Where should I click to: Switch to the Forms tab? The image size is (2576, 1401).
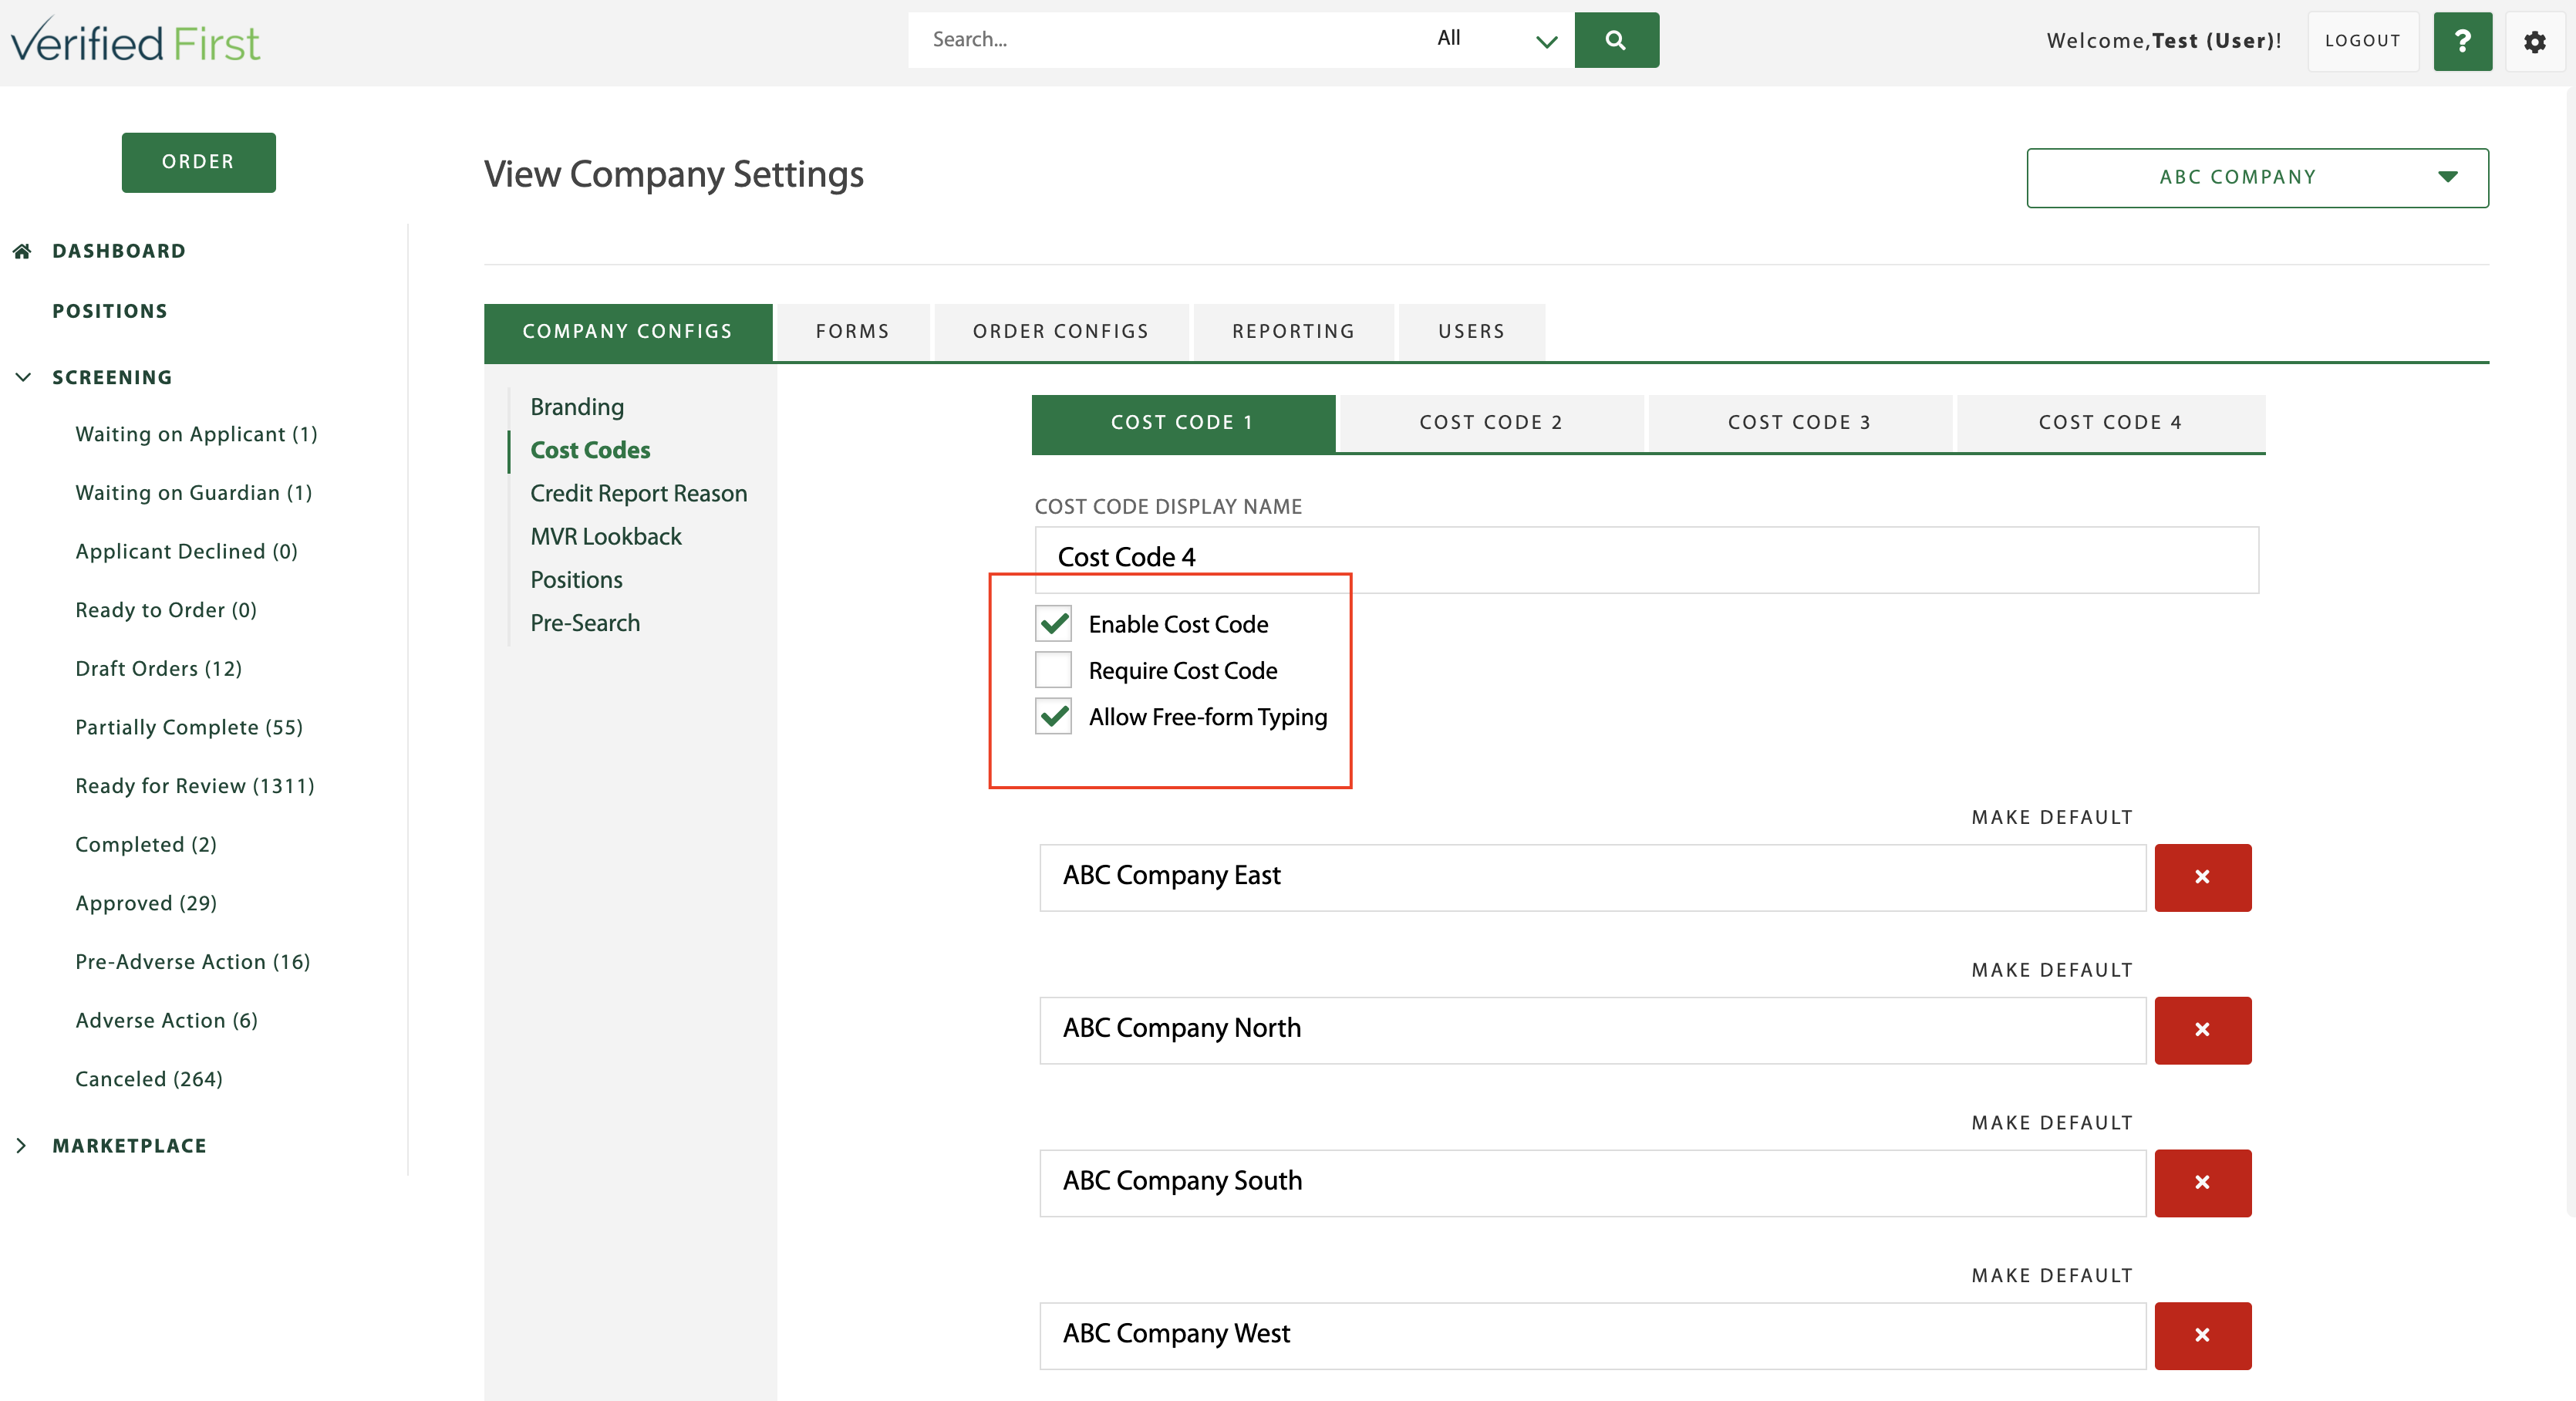coord(853,332)
